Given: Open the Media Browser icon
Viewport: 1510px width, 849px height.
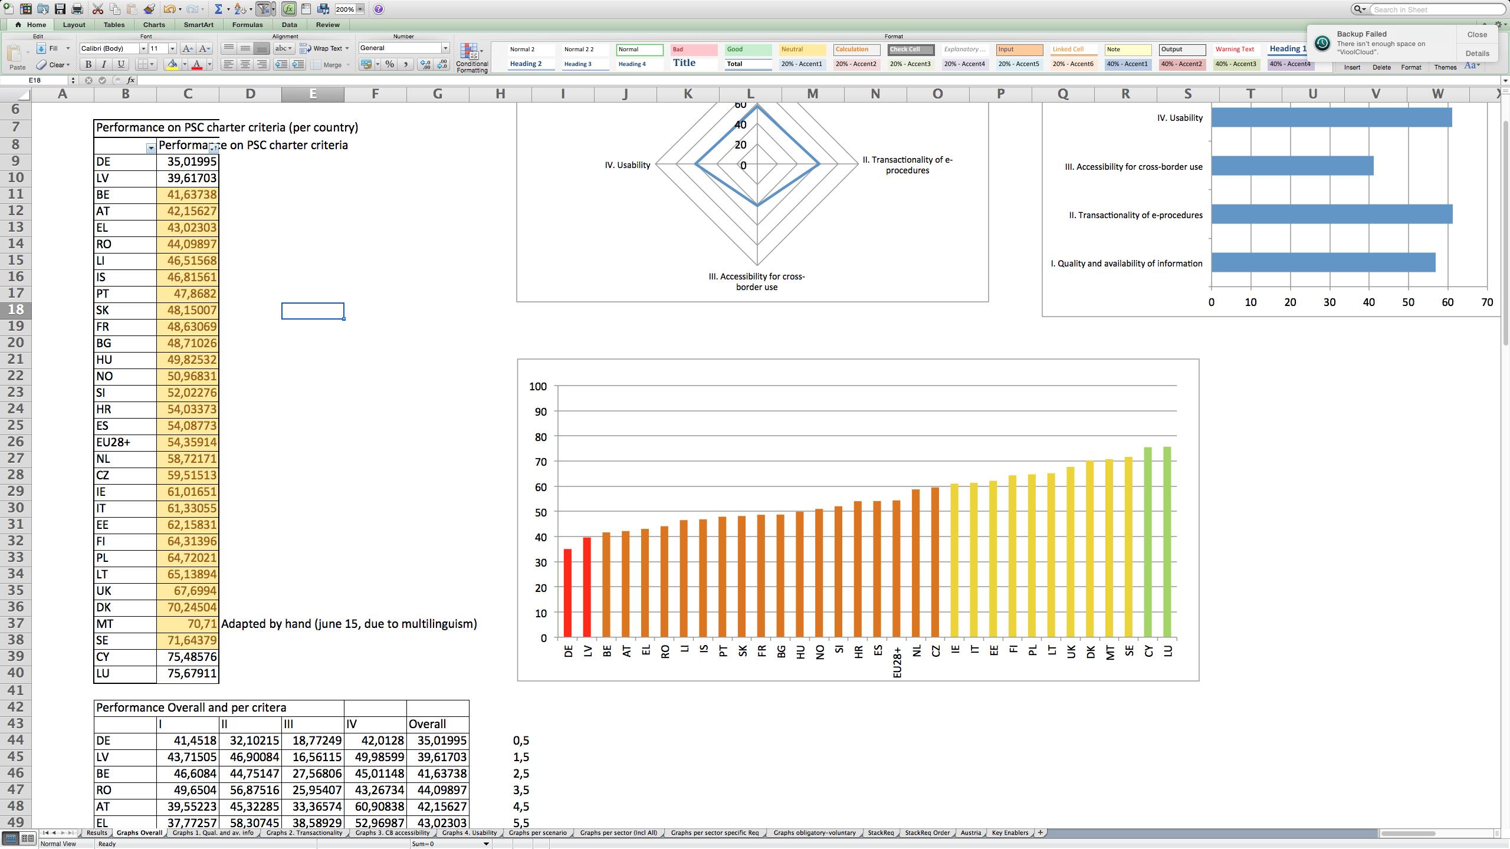Looking at the screenshot, I should [x=323, y=9].
